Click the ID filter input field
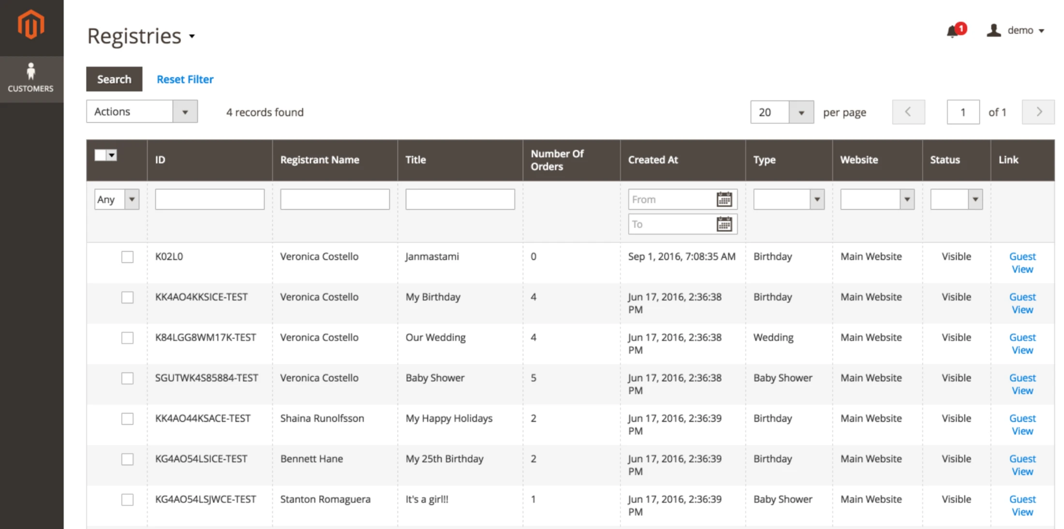 click(209, 199)
